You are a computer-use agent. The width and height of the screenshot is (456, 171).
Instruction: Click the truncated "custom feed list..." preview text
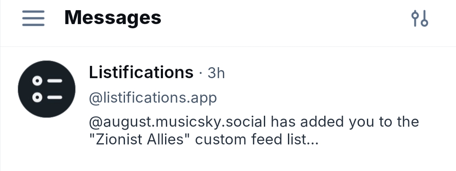pos(258,139)
